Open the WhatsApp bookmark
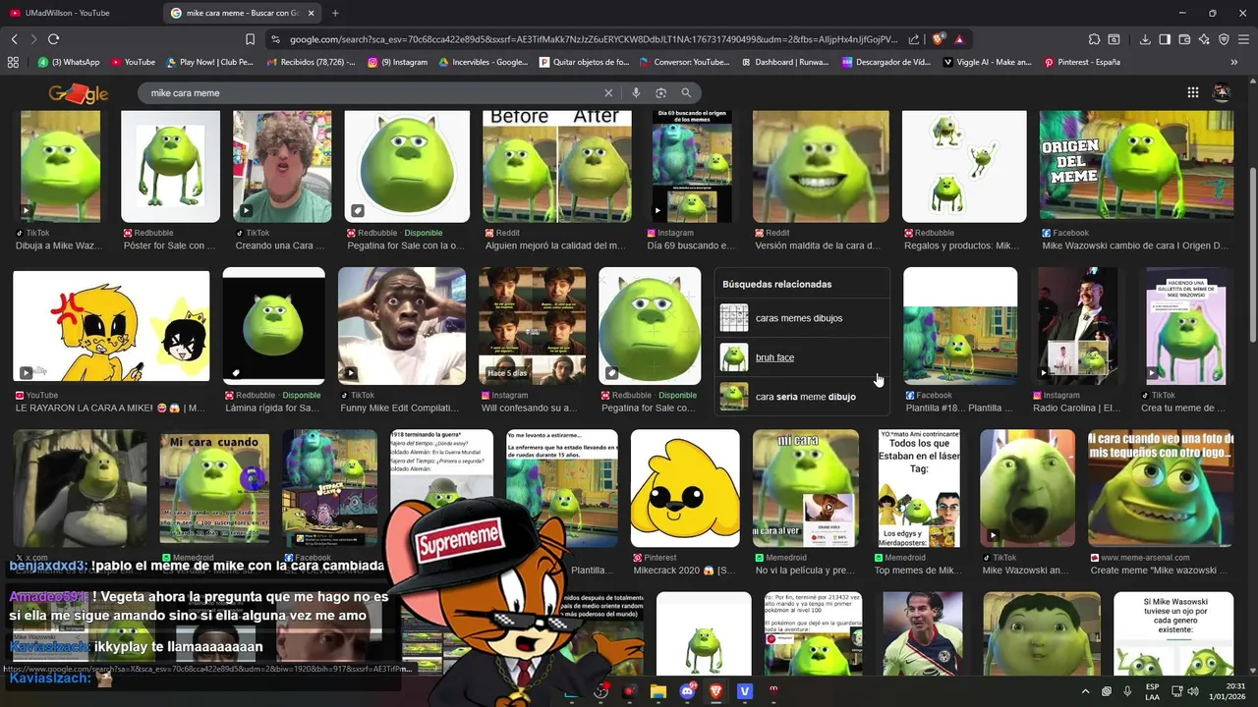Viewport: 1258px width, 707px height. (x=69, y=62)
